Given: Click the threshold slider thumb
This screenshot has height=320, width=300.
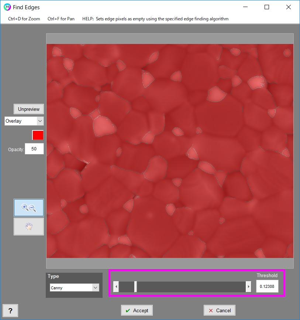Looking at the screenshot, I should (135, 287).
